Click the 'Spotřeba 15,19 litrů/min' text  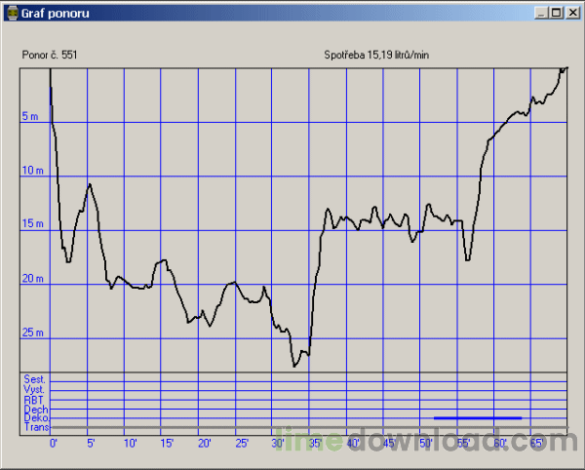point(376,55)
